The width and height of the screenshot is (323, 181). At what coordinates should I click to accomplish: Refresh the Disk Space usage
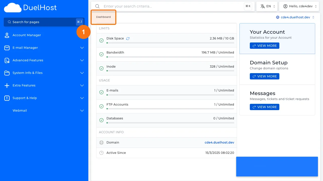point(128,38)
